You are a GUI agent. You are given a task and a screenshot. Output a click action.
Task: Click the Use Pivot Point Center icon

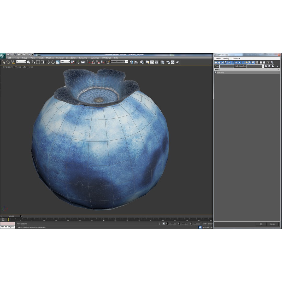[x=73, y=62]
